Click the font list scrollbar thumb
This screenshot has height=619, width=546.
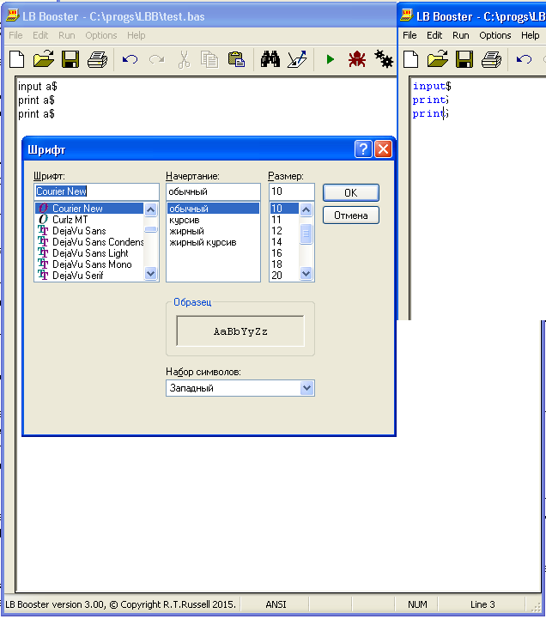(x=151, y=229)
